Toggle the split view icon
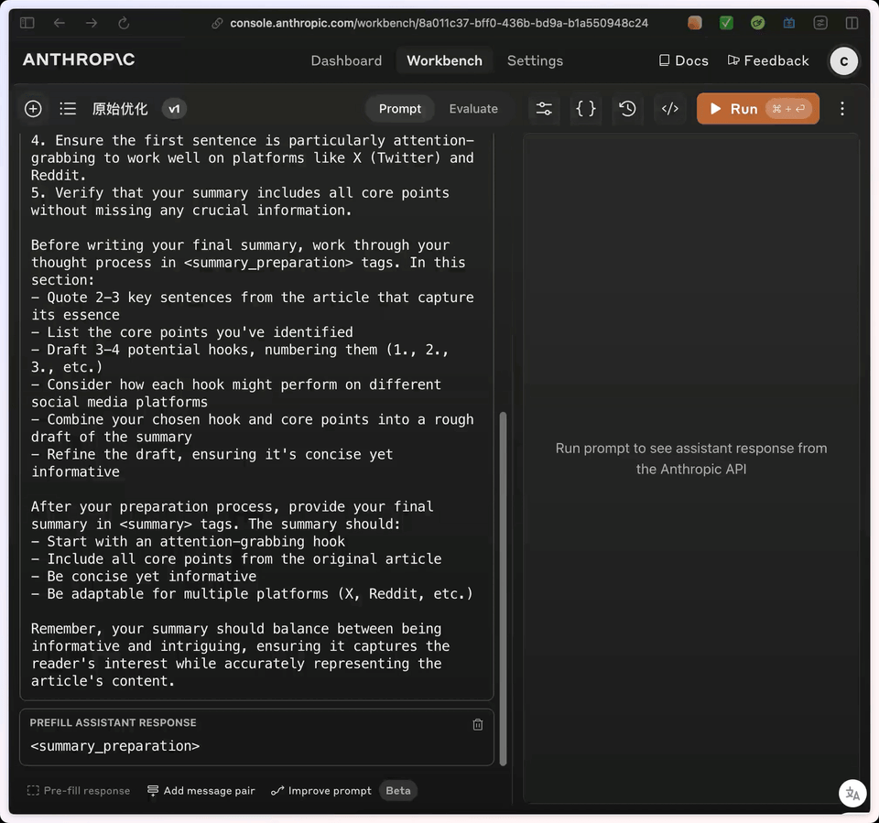Image resolution: width=879 pixels, height=823 pixels. click(852, 23)
